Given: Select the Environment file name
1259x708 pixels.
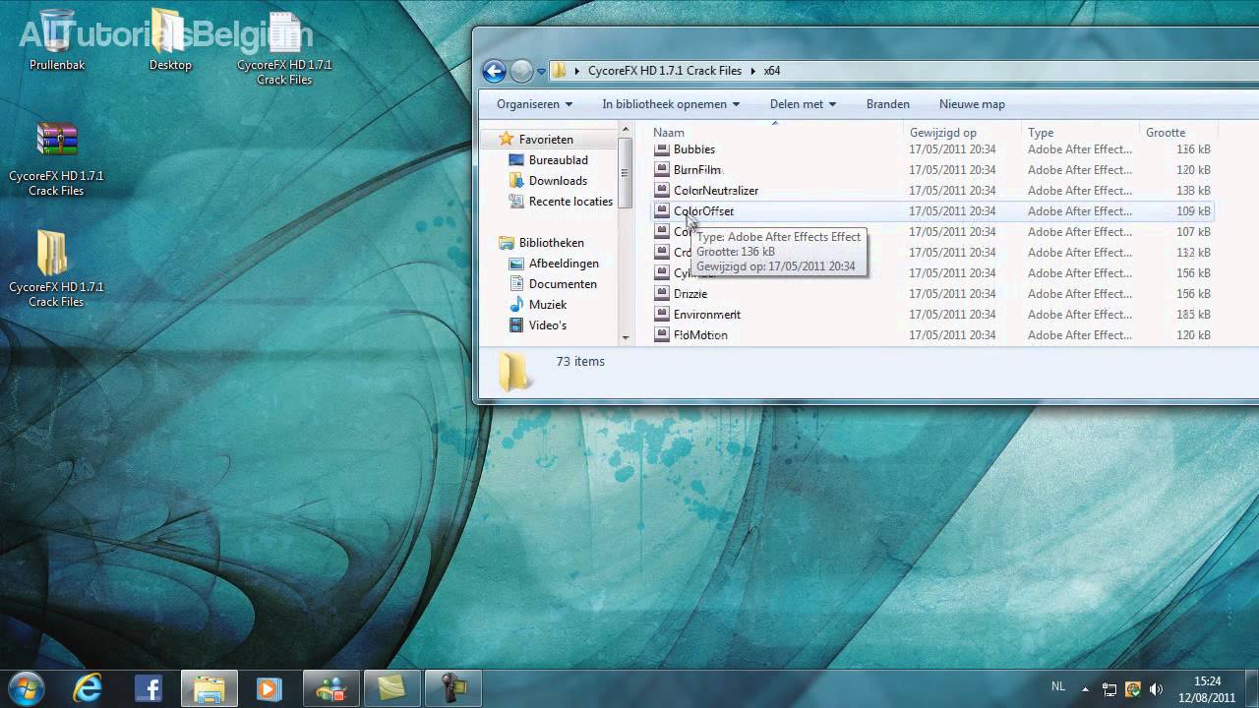Looking at the screenshot, I should [x=707, y=315].
